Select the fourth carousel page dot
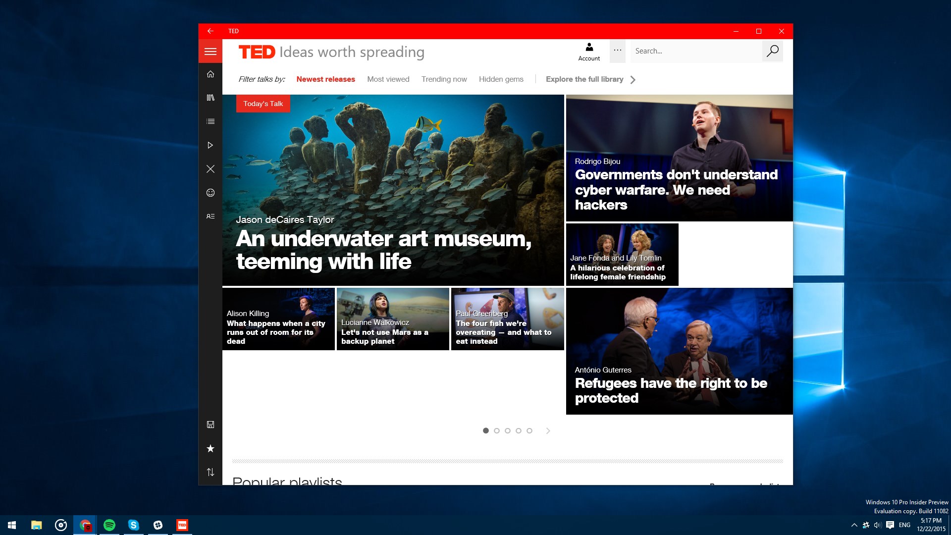 [x=519, y=431]
